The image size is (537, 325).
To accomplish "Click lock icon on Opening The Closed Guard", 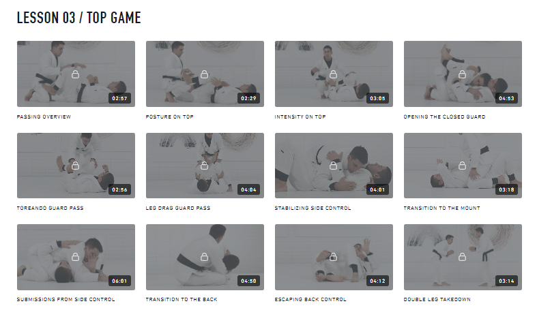I will 463,74.
